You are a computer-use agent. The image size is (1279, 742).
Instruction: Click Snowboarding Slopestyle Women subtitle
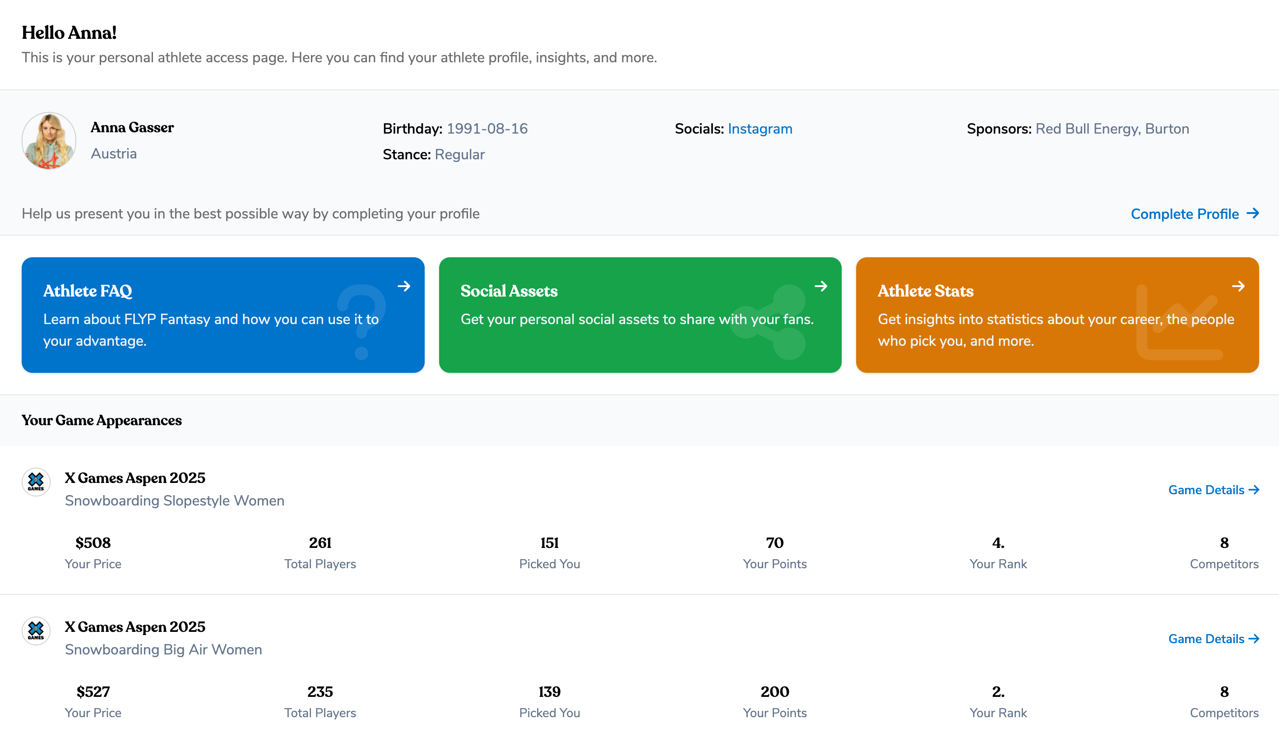tap(175, 501)
